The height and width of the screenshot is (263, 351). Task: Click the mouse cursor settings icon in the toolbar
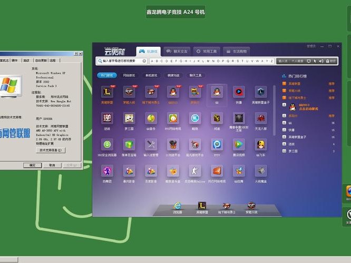(315, 61)
